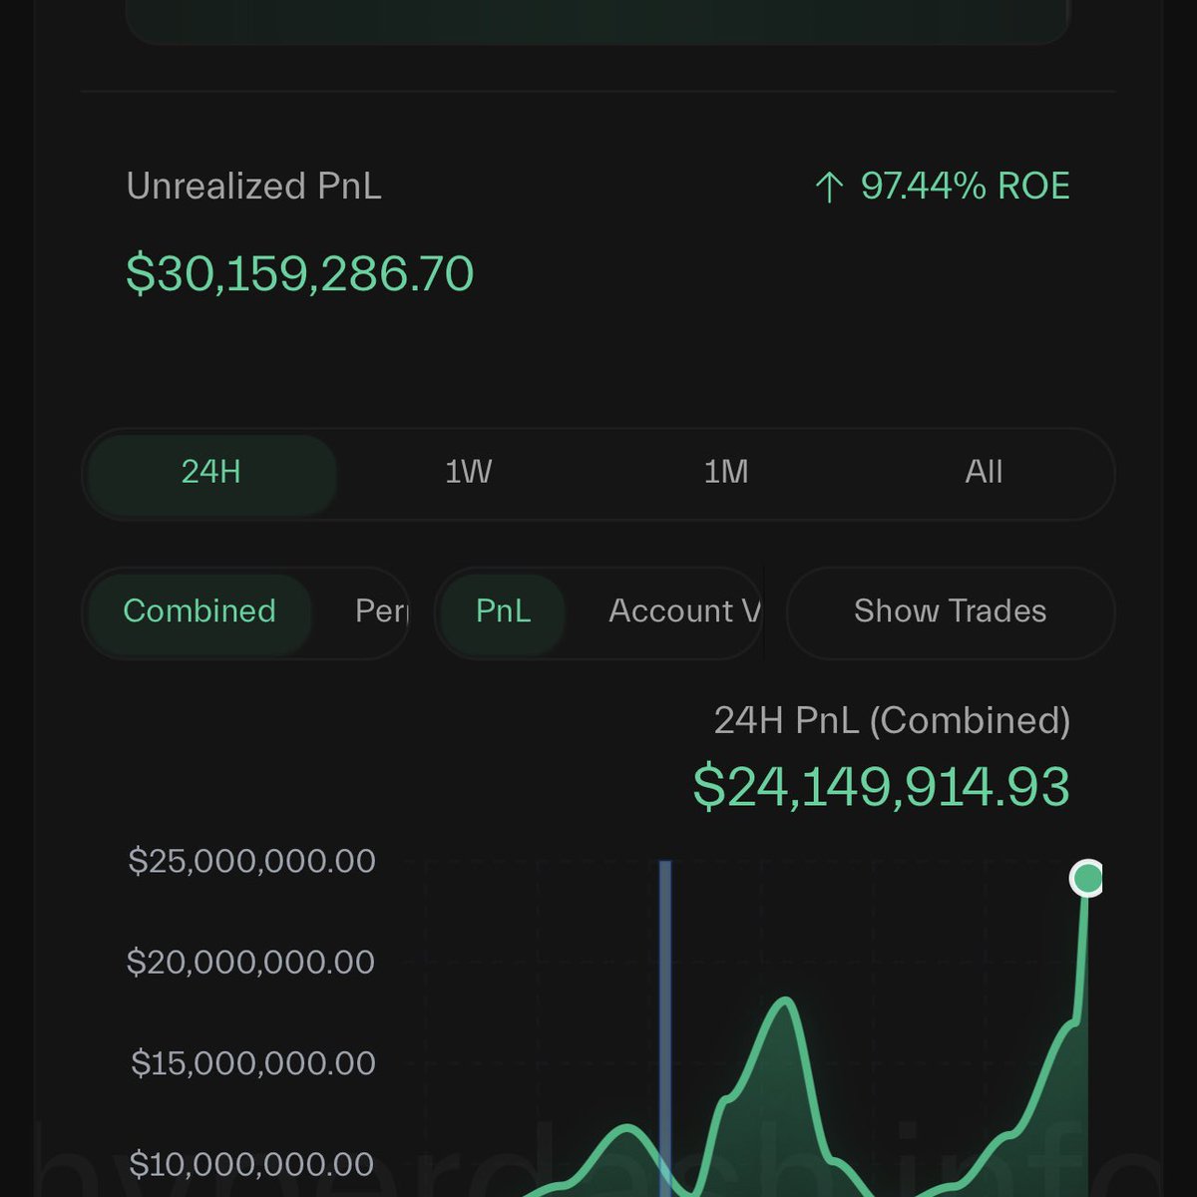Click the $25,000,000.00 axis label

point(252,860)
